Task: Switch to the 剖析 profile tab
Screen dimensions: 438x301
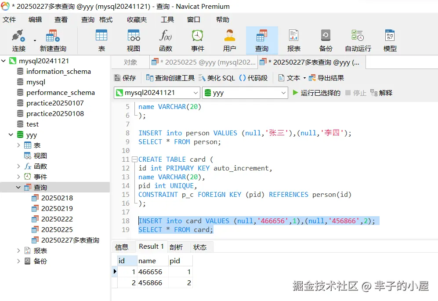Action: tap(176, 247)
